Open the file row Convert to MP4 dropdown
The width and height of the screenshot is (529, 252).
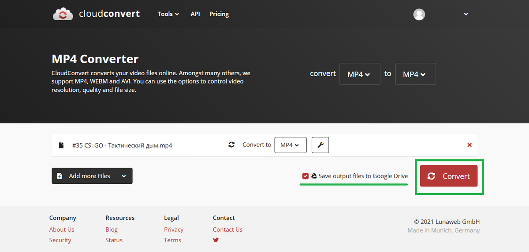(291, 145)
